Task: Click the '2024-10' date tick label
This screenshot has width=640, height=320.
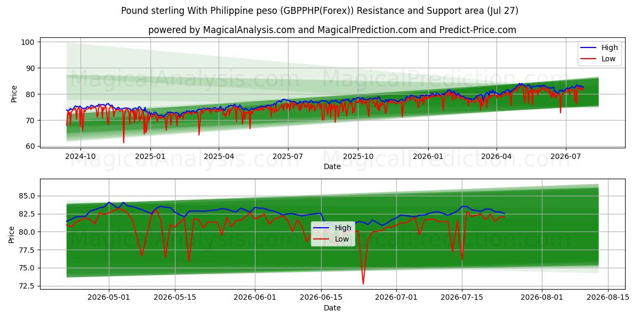Action: pyautogui.click(x=81, y=157)
